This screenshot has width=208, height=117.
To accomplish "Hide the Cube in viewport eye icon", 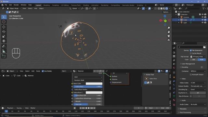I will [x=202, y=20].
